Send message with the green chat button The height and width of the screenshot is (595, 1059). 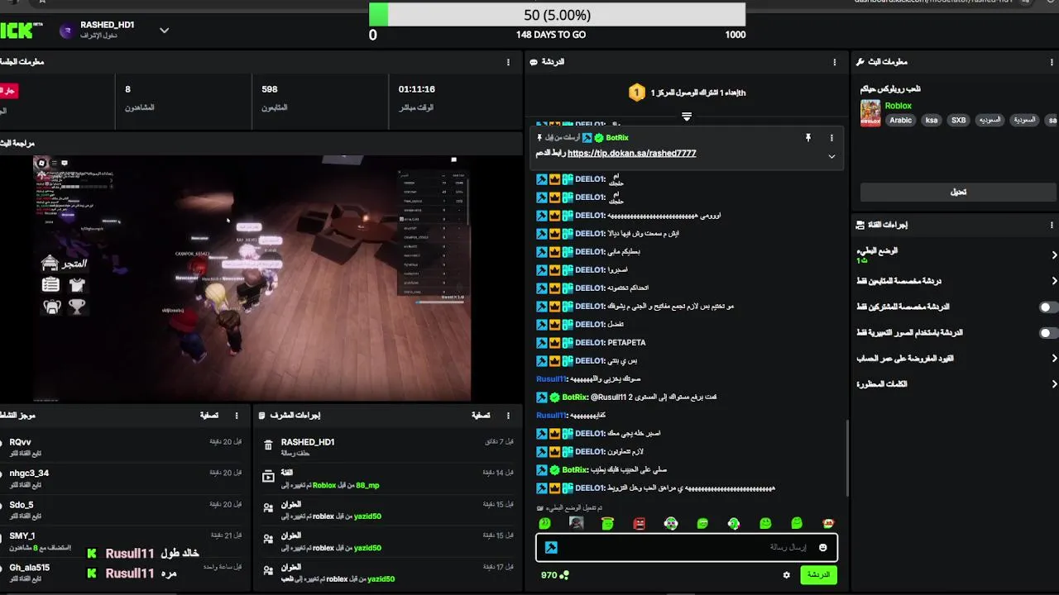[x=818, y=575]
